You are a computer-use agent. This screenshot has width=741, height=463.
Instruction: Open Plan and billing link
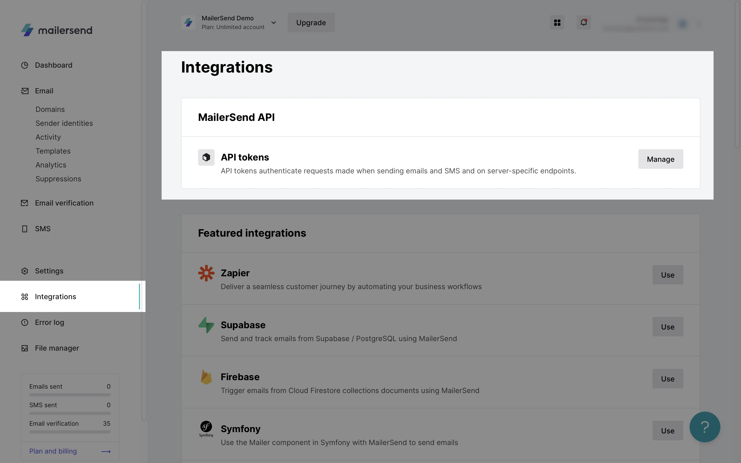coord(53,451)
